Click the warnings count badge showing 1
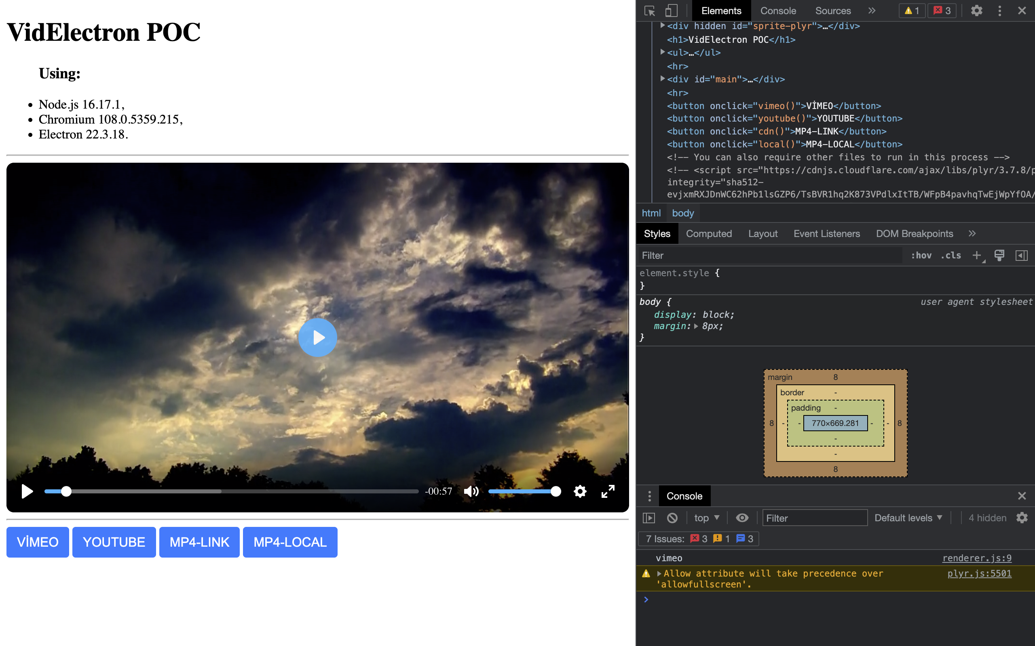1035x646 pixels. coord(912,10)
